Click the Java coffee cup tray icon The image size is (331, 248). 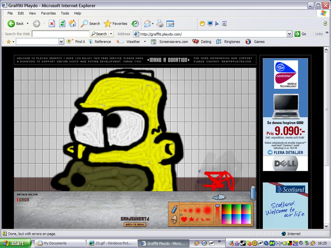[237, 243]
